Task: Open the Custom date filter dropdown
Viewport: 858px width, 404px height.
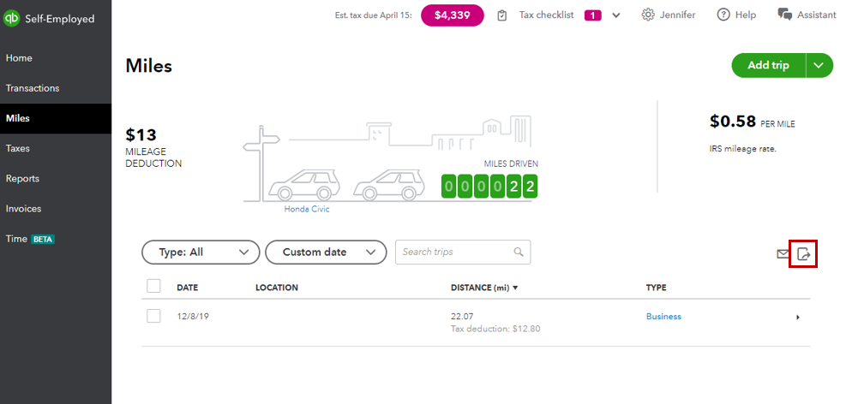Action: (x=326, y=252)
